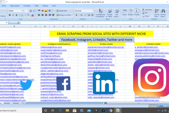Click the top align icon
Image resolution: width=169 pixels, height=113 pixels.
coord(39,11)
